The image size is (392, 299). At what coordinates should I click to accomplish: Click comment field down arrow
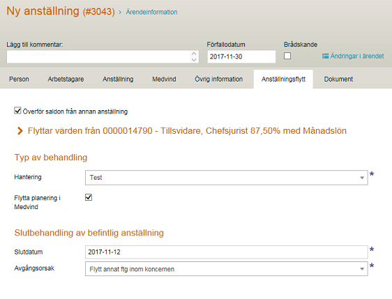pos(194,59)
